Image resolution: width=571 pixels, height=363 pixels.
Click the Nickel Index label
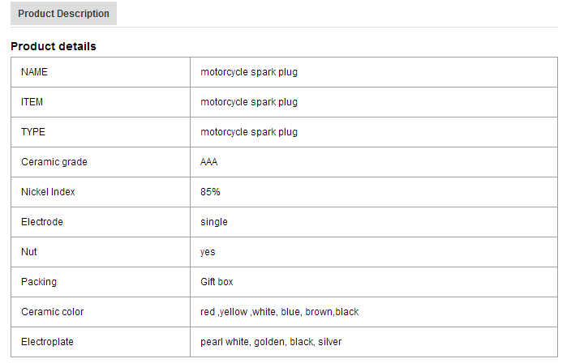coord(48,192)
